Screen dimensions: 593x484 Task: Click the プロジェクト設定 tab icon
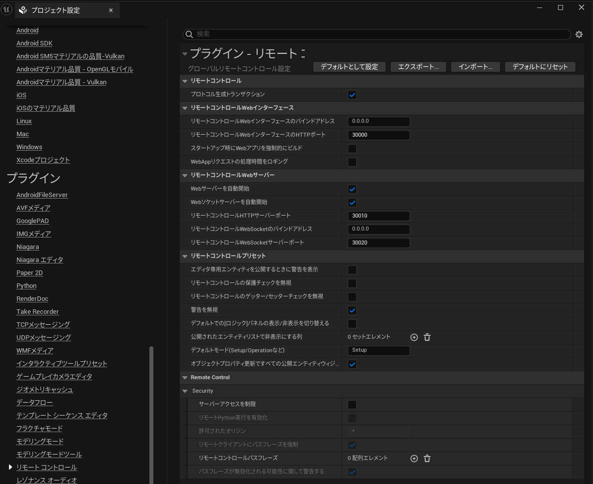(23, 9)
